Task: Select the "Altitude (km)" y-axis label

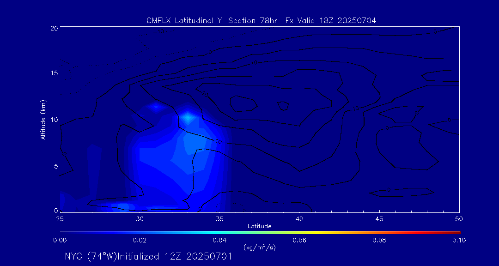Action: [x=43, y=119]
